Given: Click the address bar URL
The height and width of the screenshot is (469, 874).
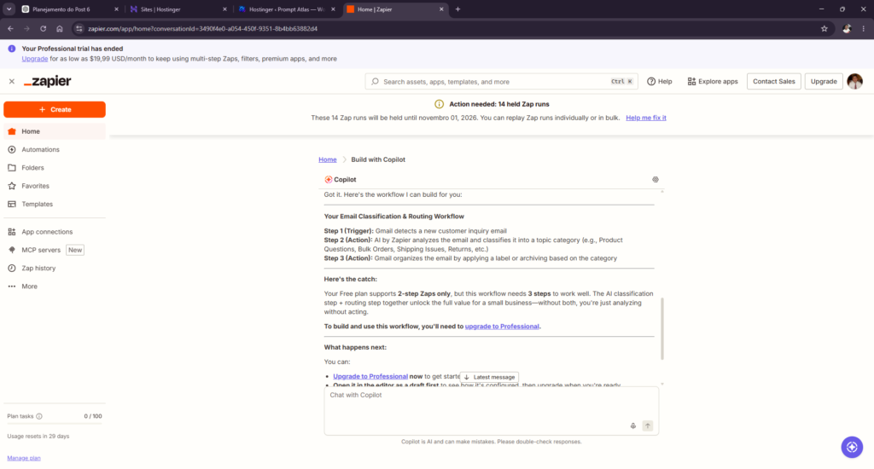Looking at the screenshot, I should pos(203,29).
